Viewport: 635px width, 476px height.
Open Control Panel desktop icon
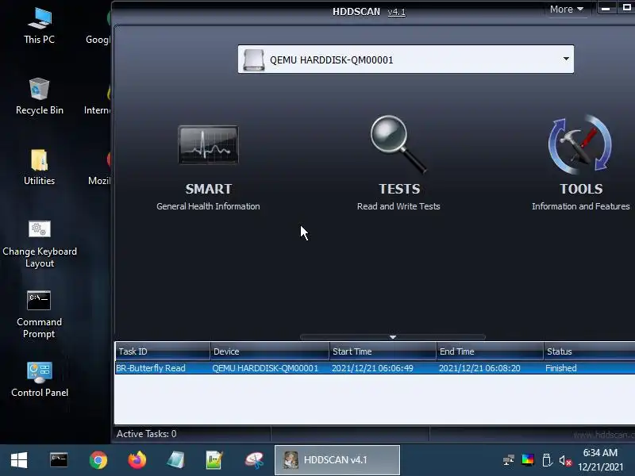pos(39,379)
